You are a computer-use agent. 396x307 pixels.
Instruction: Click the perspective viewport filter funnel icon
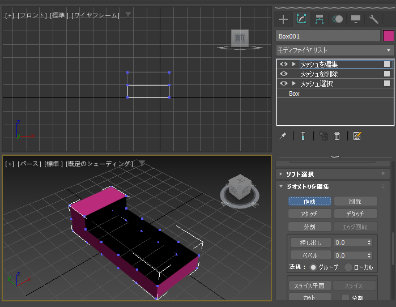142,163
